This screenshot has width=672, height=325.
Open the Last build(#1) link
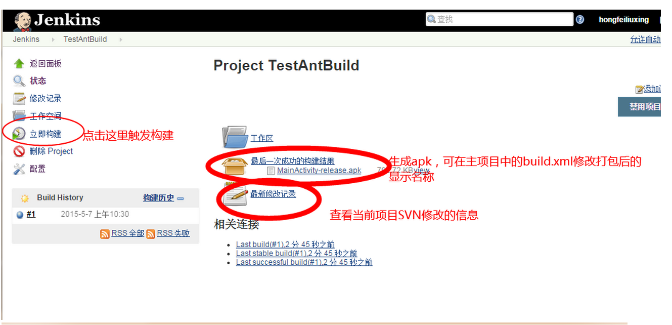[x=285, y=245]
